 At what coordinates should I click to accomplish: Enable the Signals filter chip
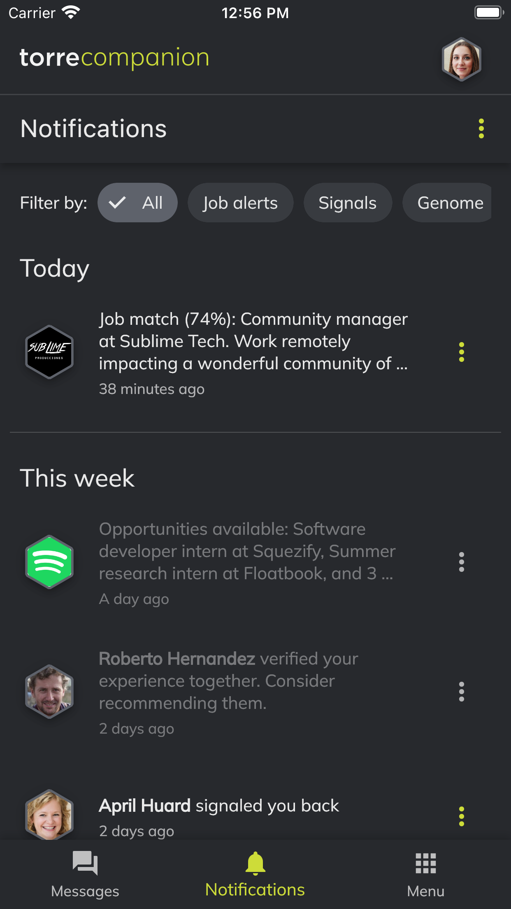coord(347,203)
